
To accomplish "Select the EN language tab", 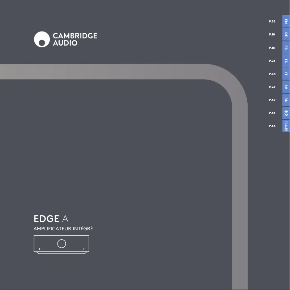I will coord(286,22).
